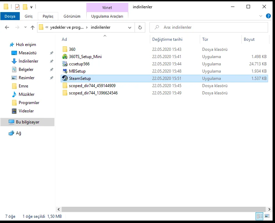
Task: Open the Uygulama Araçları tab
Action: coord(107,16)
